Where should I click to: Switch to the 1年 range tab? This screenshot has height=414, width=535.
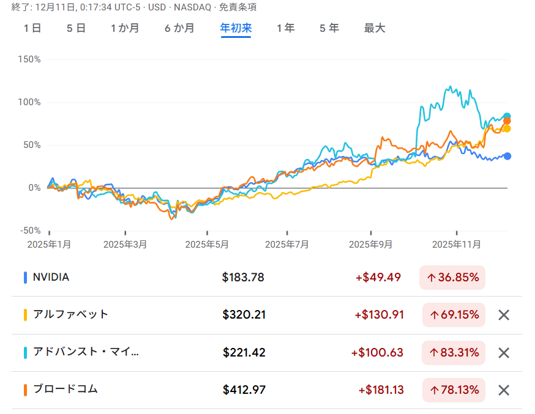tap(286, 28)
